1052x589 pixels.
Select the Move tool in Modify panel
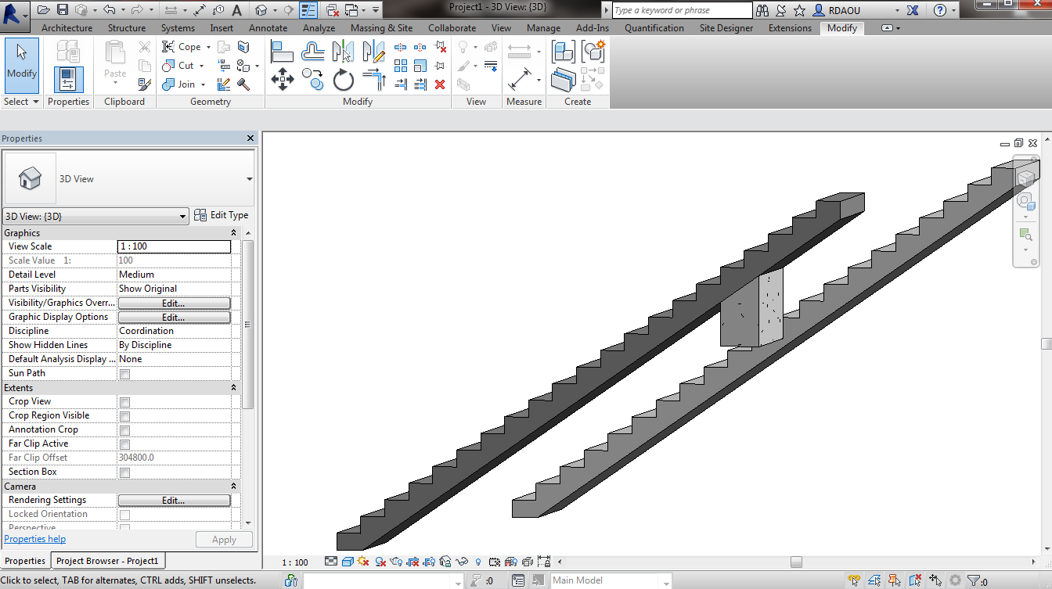tap(282, 79)
